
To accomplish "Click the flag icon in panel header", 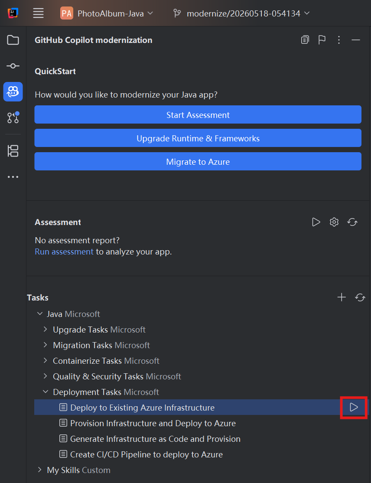I will tap(322, 40).
